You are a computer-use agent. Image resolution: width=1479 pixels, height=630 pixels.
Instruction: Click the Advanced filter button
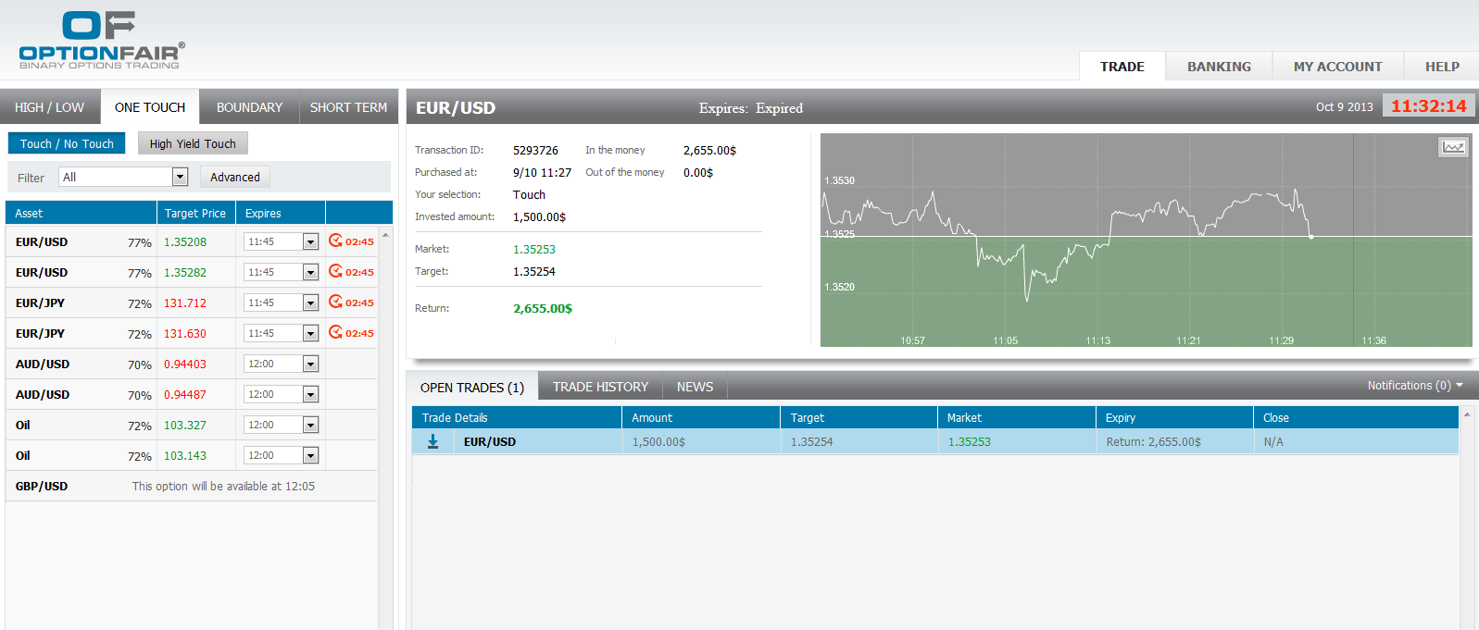coord(235,177)
